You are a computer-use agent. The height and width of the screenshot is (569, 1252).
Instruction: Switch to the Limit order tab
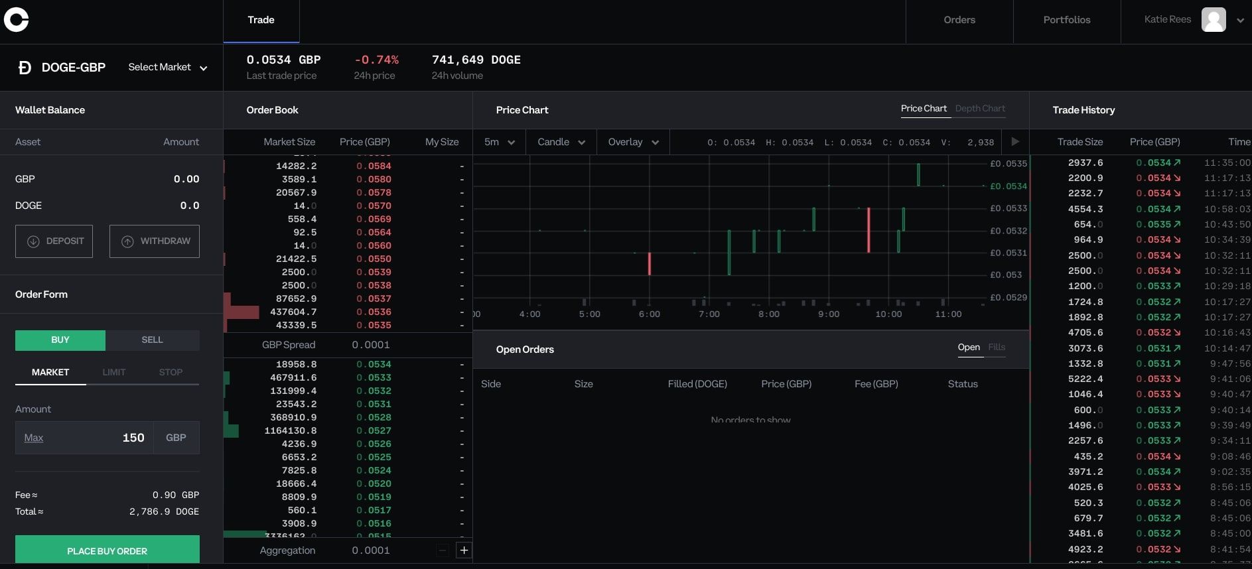coord(114,373)
